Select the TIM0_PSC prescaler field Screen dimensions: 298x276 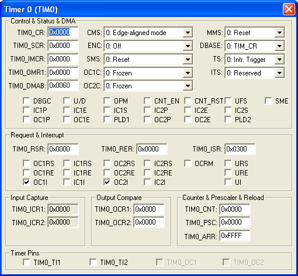coord(235,222)
